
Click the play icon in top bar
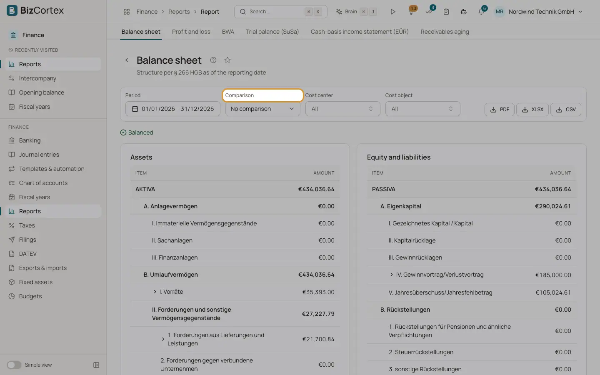[x=392, y=12]
